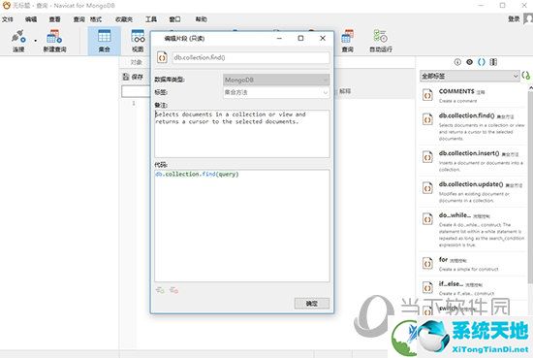This screenshot has height=358, width=533.
Task: Click the 确定 (OK) button in dialog
Action: point(312,304)
